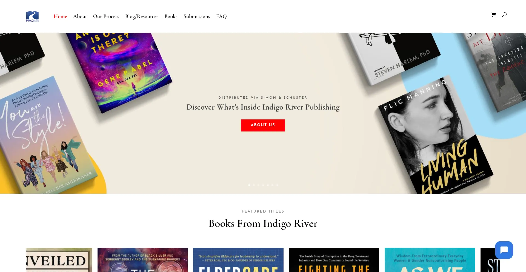Screen dimensions: 526x272
Task: Open the Black Silver author book cover
Action: [x=142, y=260]
